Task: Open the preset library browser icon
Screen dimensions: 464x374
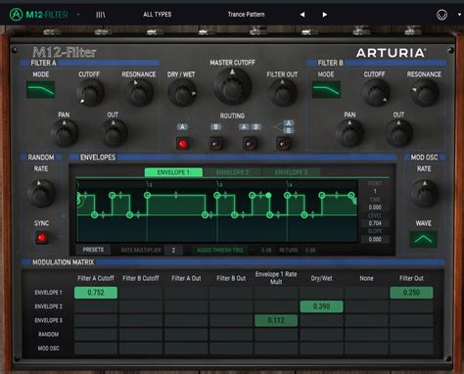Action: (x=101, y=15)
